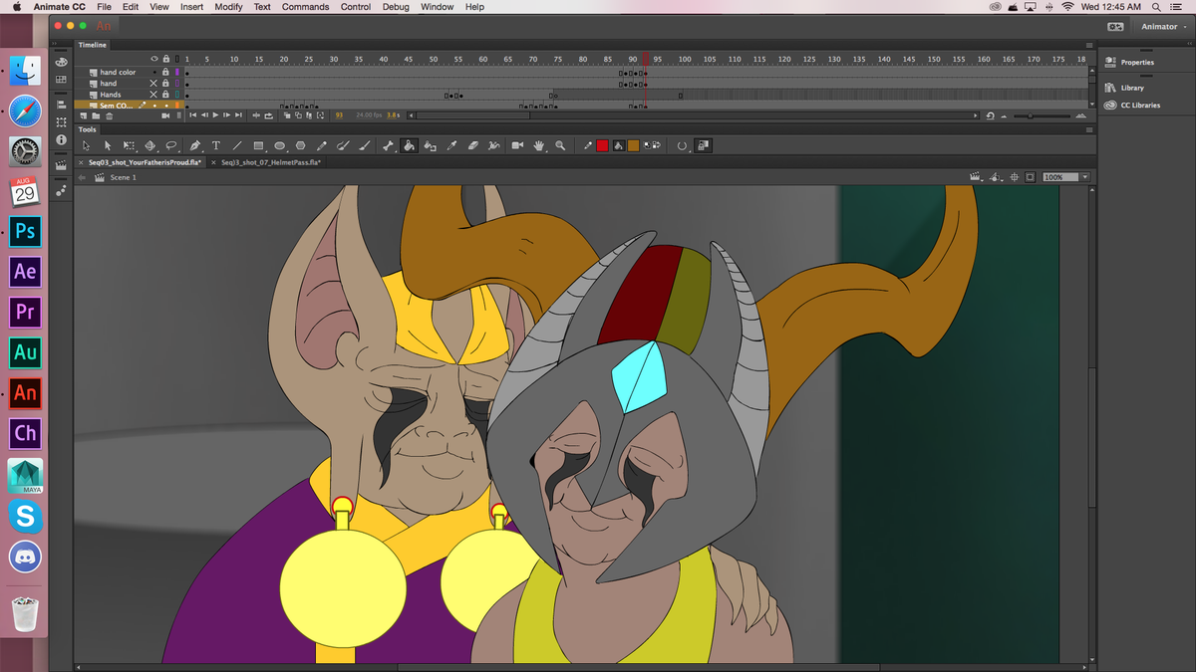Open the Animator workspace dropdown

(1162, 27)
